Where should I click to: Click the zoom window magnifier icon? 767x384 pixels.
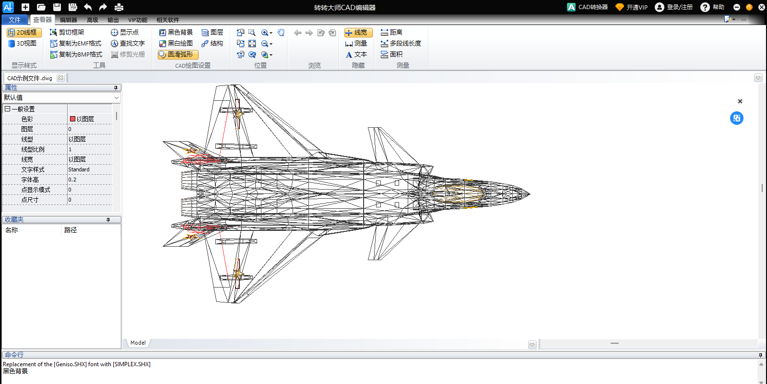pyautogui.click(x=252, y=33)
